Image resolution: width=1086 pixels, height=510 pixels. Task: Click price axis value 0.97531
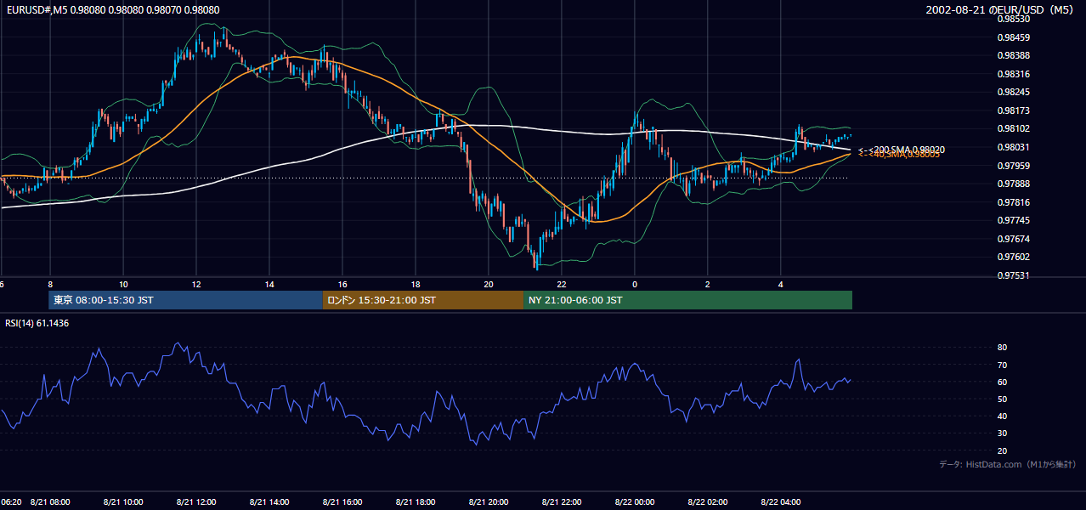[1013, 276]
